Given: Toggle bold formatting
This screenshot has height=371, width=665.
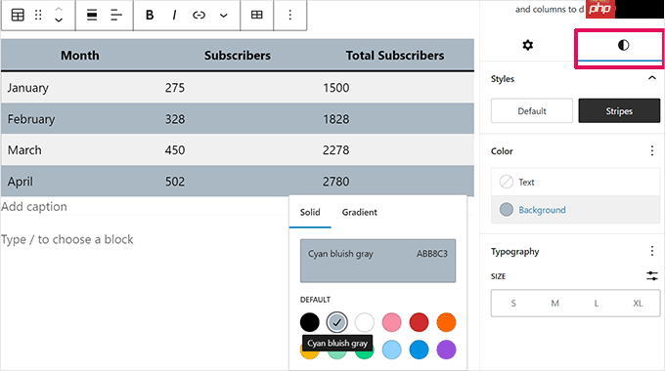Looking at the screenshot, I should 150,16.
